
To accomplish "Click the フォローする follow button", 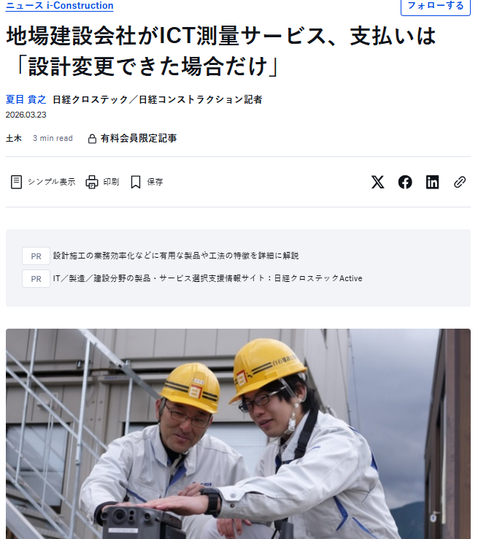I will (x=436, y=6).
